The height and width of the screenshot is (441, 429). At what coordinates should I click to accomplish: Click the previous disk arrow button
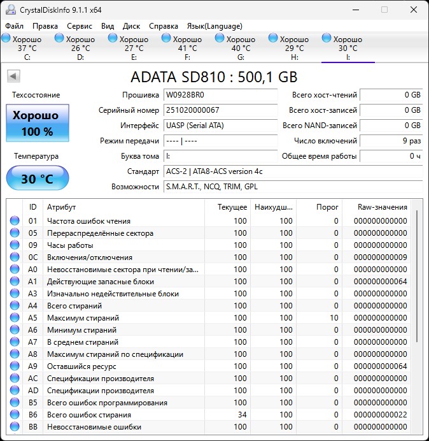coord(13,76)
